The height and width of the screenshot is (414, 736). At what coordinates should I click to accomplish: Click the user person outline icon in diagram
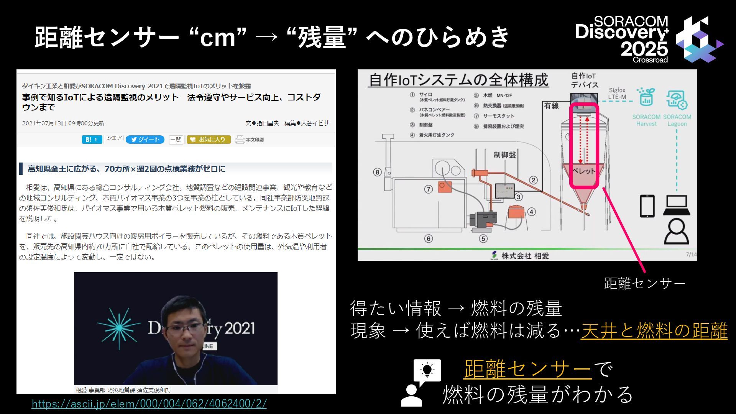(677, 232)
